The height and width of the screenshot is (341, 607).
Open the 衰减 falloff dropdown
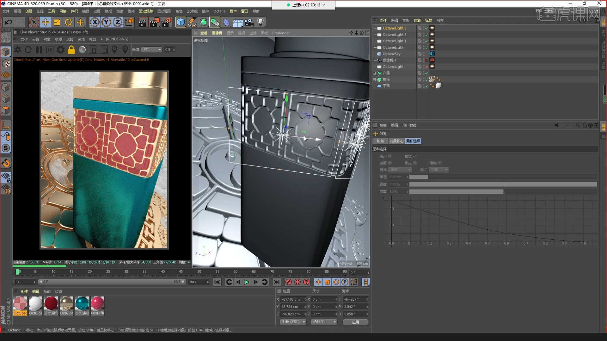pyautogui.click(x=400, y=170)
